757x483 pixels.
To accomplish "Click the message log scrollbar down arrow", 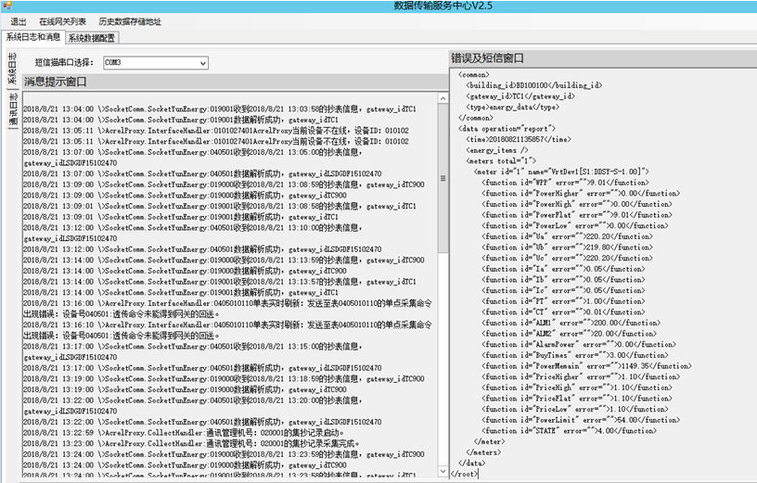I will tap(443, 471).
